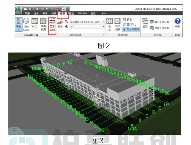Toggle the 导航栏 navigation bar button
This screenshot has height=145, width=191.
[x=19, y=24]
